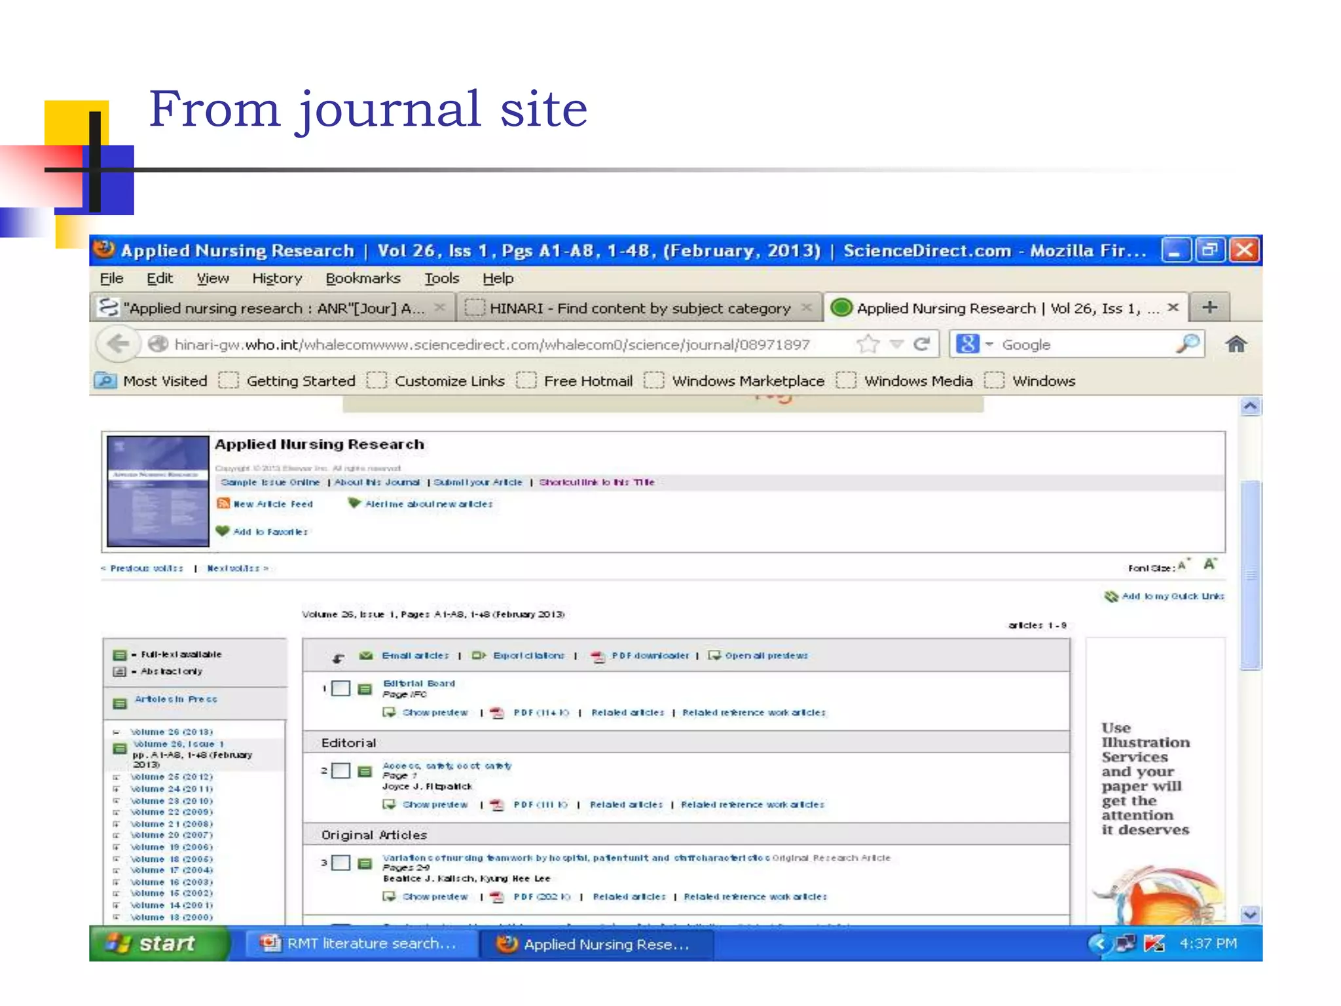The image size is (1341, 1006).
Task: Check the box for article 2 editorial
Action: [x=340, y=771]
